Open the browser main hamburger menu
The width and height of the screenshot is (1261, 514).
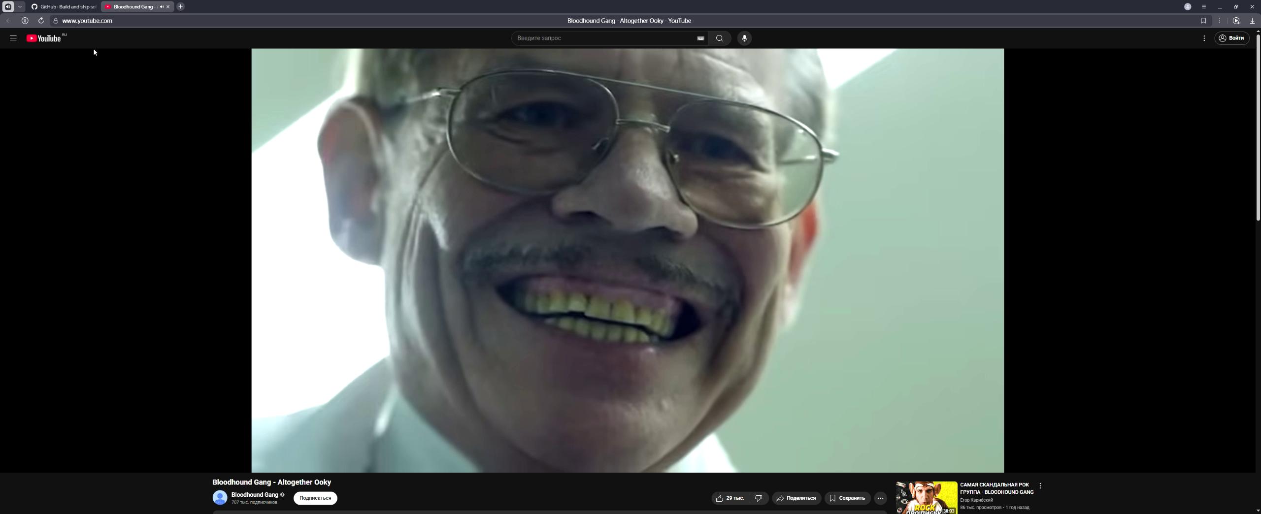coord(1204,7)
